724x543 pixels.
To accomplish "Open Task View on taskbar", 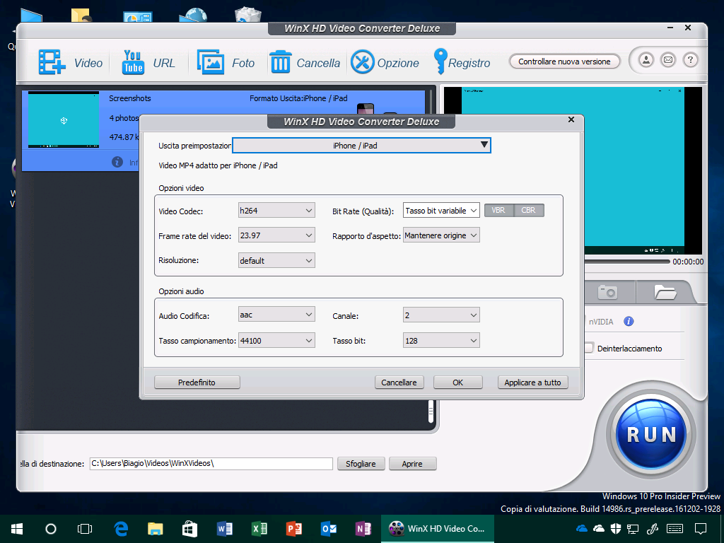I will point(85,529).
